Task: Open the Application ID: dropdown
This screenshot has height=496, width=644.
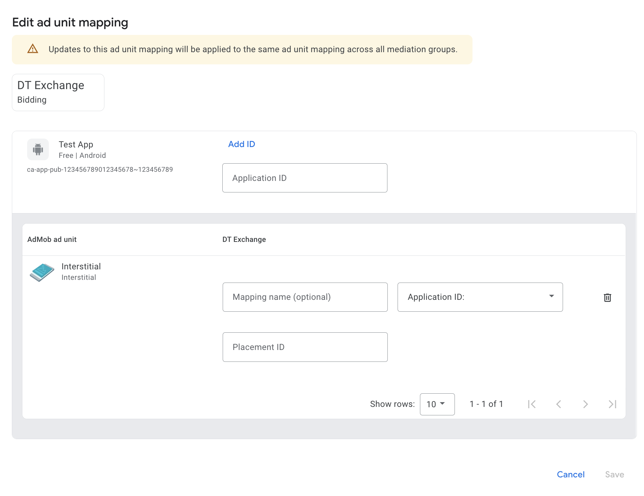Action: (x=480, y=297)
